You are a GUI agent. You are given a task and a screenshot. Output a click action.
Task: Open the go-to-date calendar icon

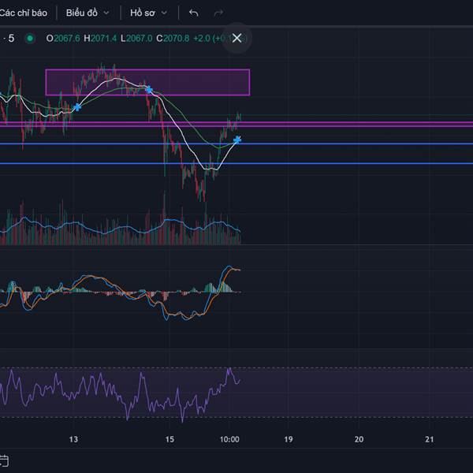[3, 460]
